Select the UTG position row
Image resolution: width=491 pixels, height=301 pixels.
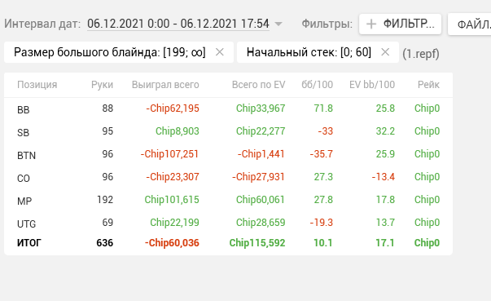coord(228,223)
